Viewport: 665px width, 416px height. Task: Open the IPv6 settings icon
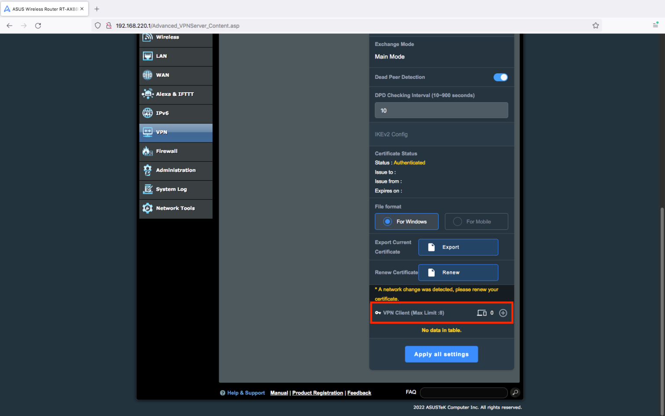[148, 113]
